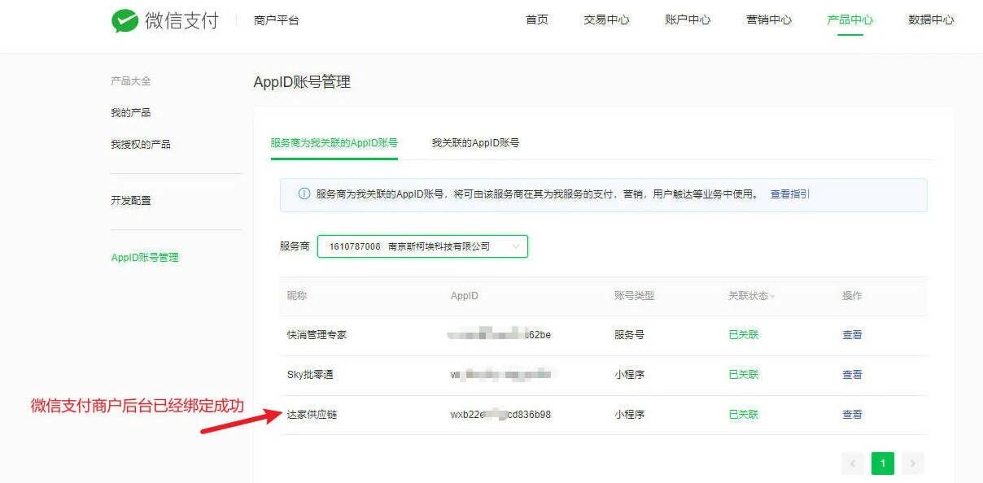Open 数据中心 in the top navigation
The height and width of the screenshot is (483, 983).
(931, 20)
